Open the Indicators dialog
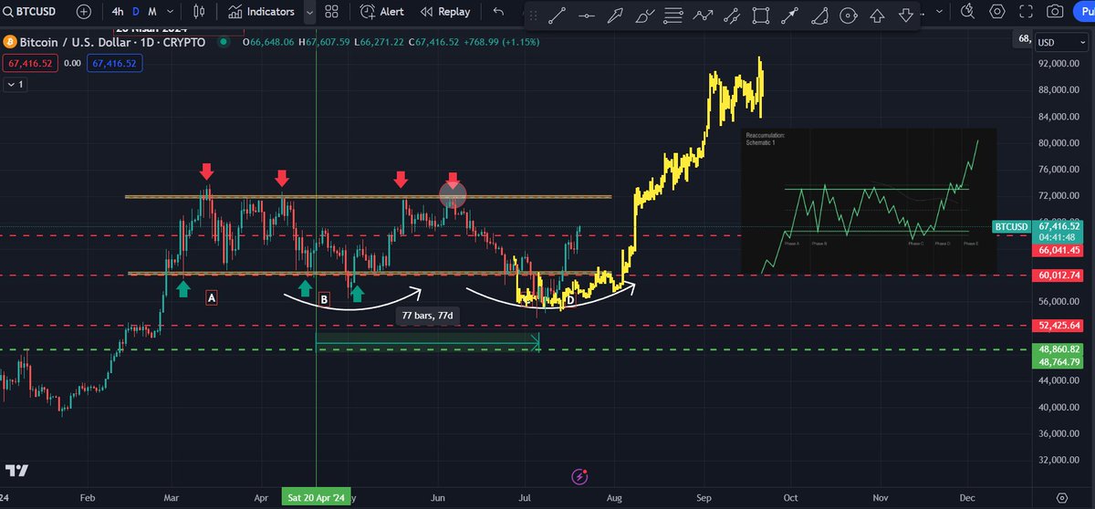This screenshot has width=1095, height=509. pos(262,12)
